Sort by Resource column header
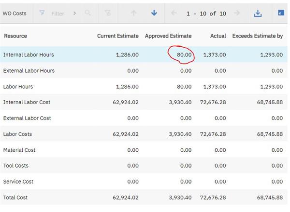The image size is (290, 212). [x=15, y=36]
